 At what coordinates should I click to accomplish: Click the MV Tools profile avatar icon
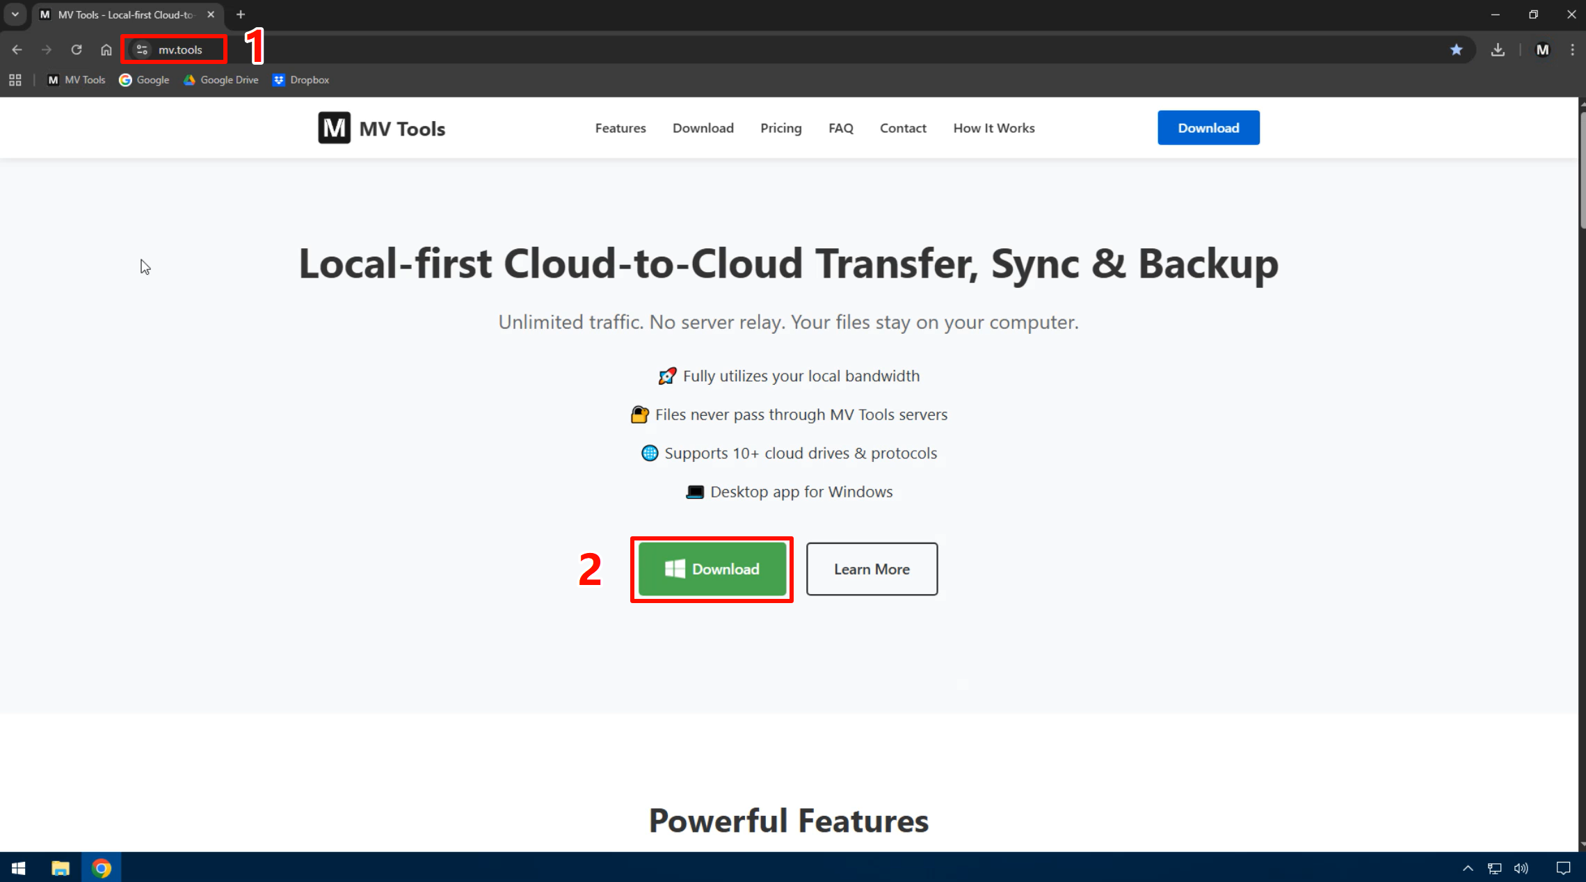point(1542,49)
